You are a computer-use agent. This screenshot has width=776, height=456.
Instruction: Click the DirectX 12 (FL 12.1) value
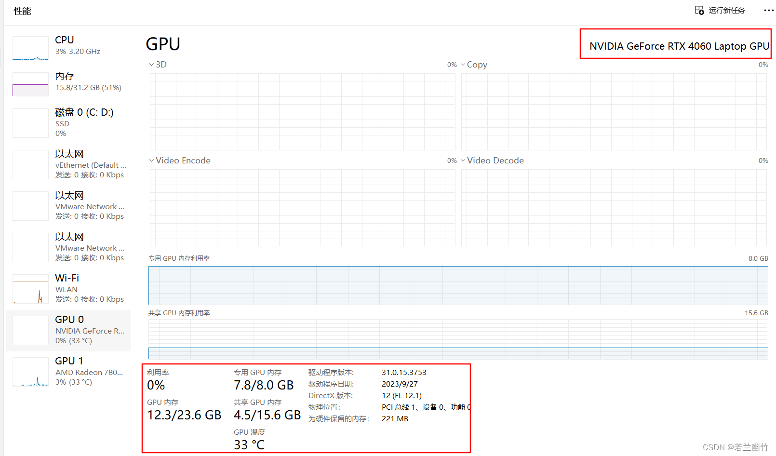click(x=401, y=396)
